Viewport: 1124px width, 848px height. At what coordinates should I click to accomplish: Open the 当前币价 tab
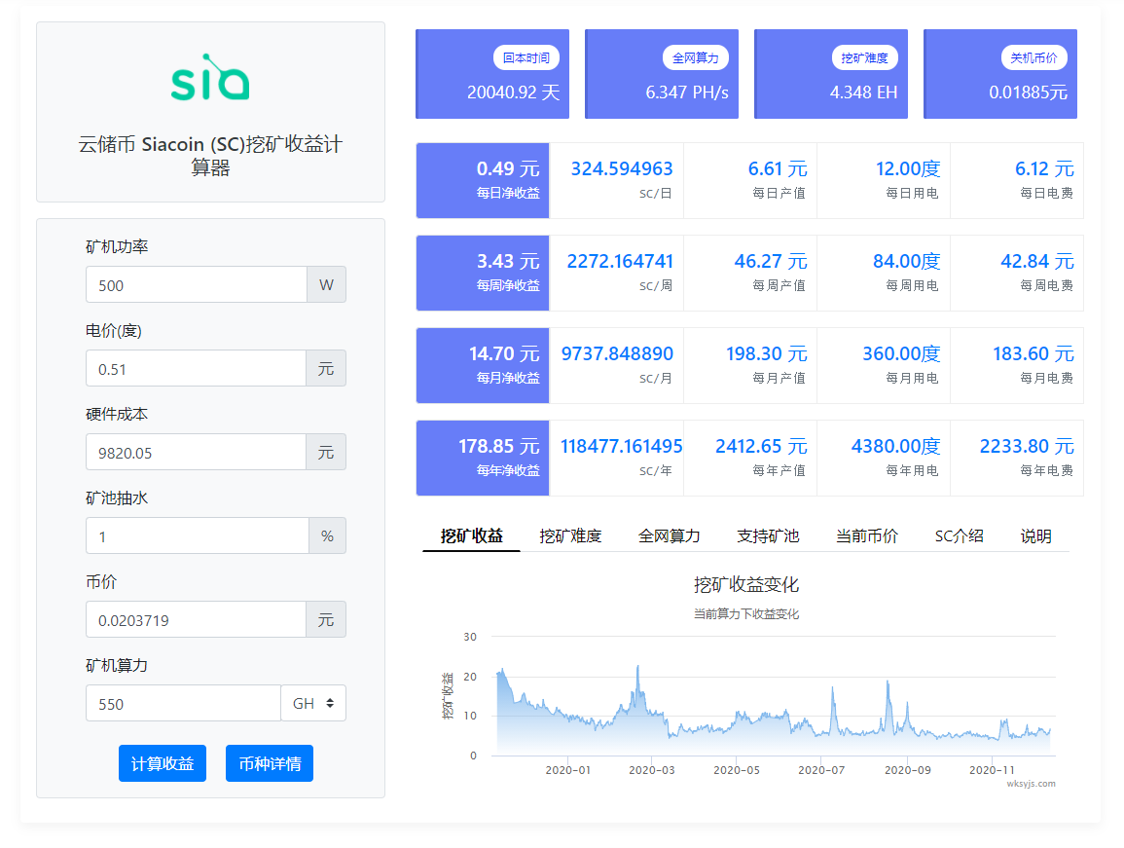point(867,535)
